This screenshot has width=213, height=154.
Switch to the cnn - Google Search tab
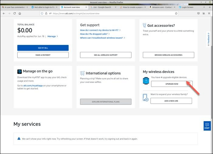tap(103, 7)
